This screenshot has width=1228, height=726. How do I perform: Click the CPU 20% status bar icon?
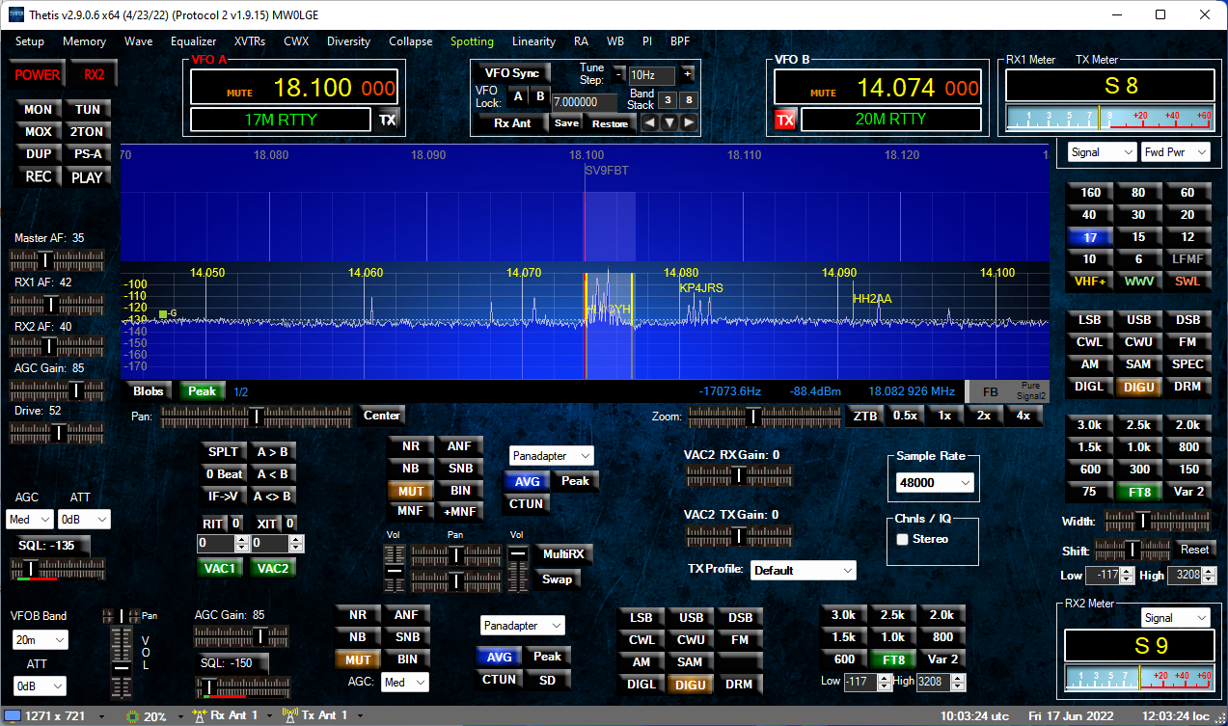(x=133, y=716)
